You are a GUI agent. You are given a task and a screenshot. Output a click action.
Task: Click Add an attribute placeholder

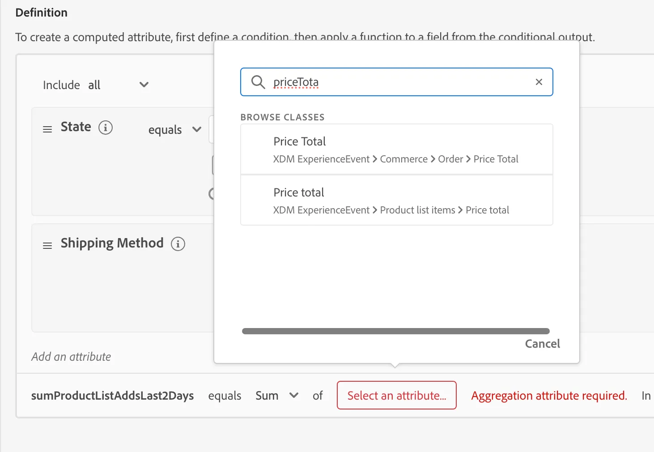[x=71, y=357]
